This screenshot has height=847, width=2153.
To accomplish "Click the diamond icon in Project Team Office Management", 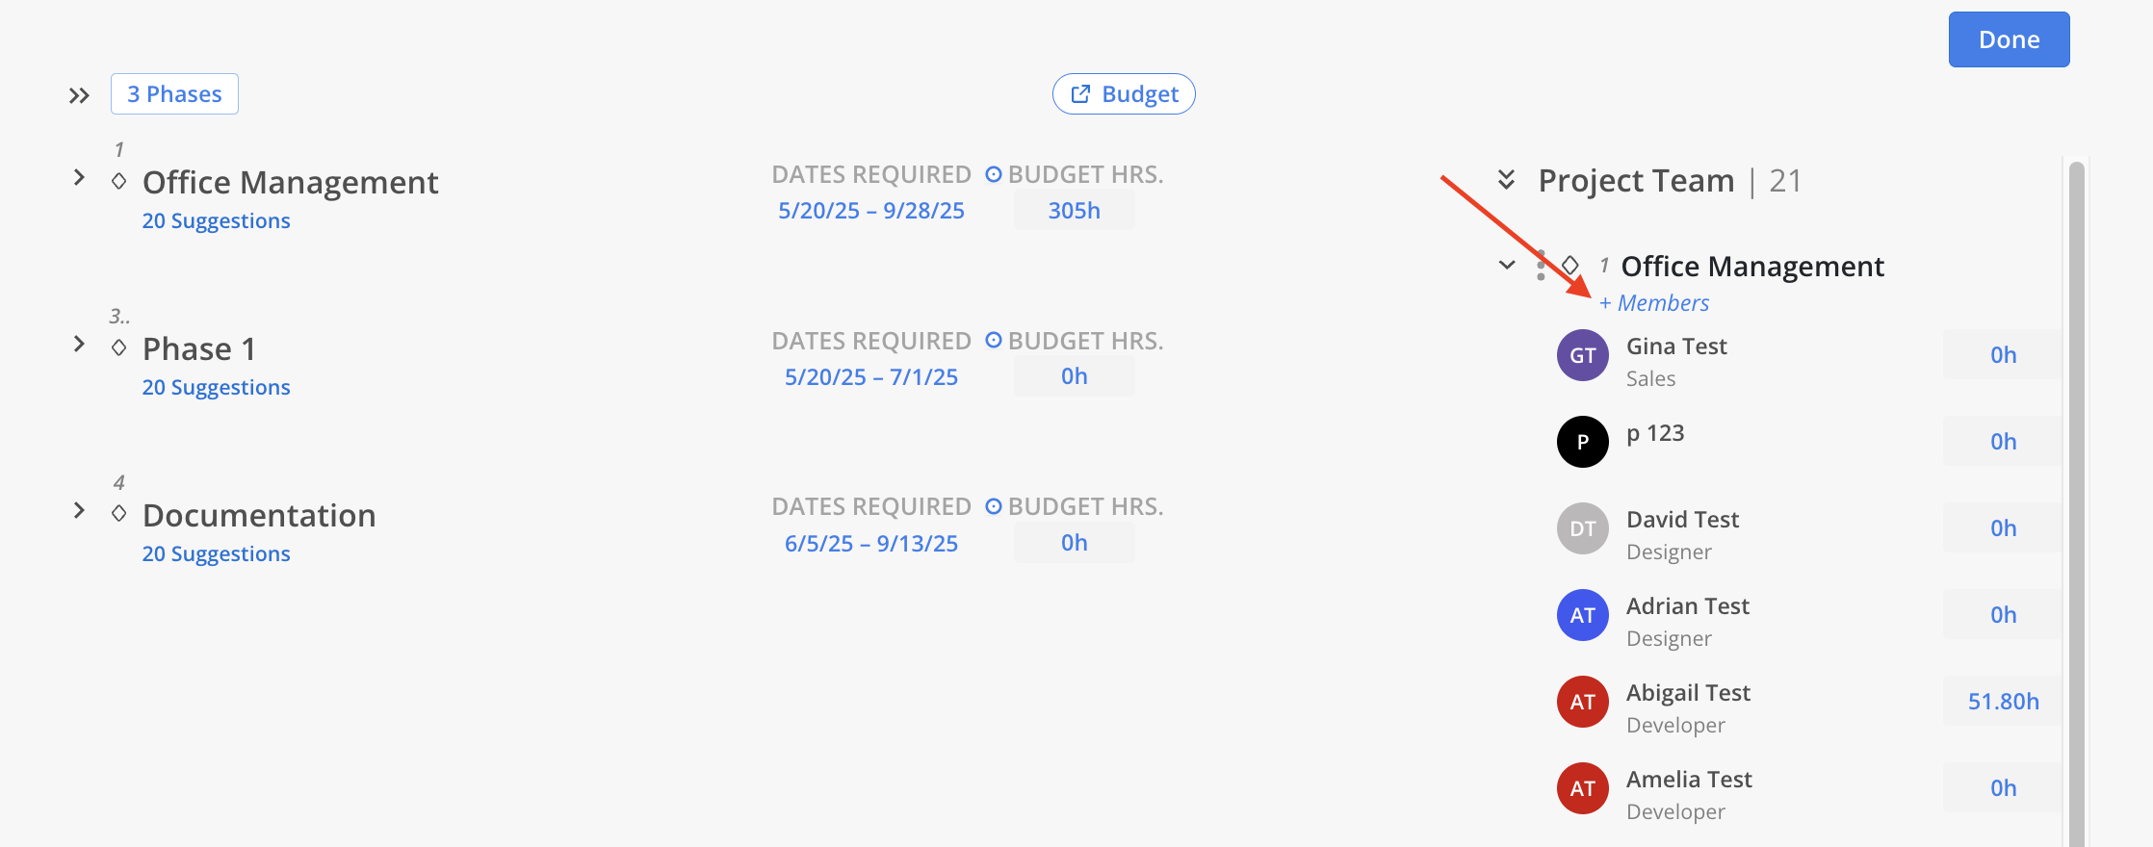I will (x=1570, y=265).
